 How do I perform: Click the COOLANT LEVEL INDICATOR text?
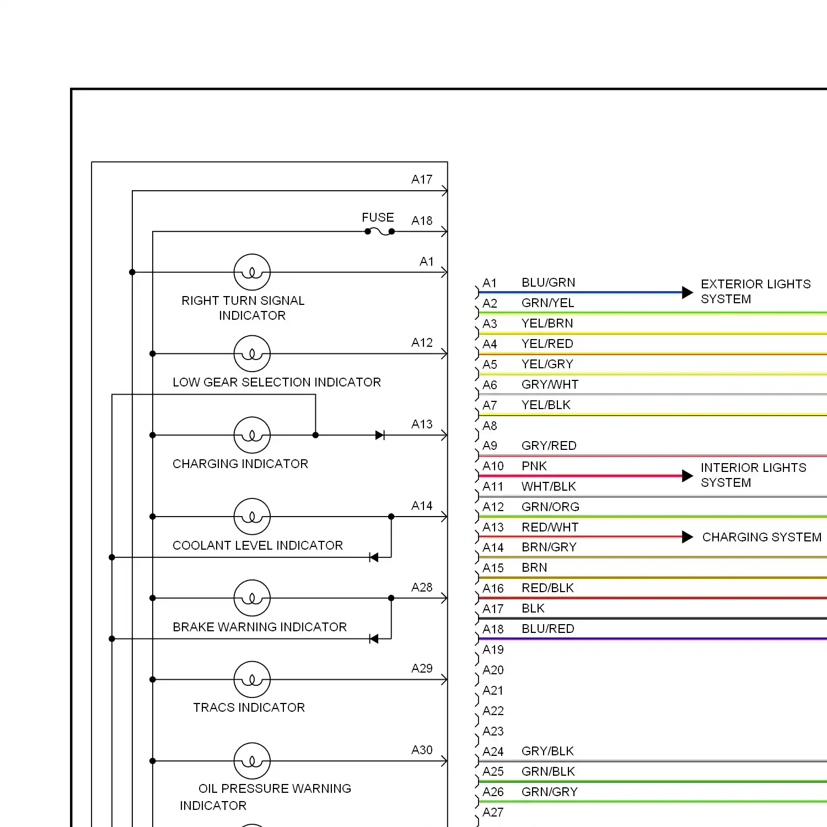pos(257,545)
